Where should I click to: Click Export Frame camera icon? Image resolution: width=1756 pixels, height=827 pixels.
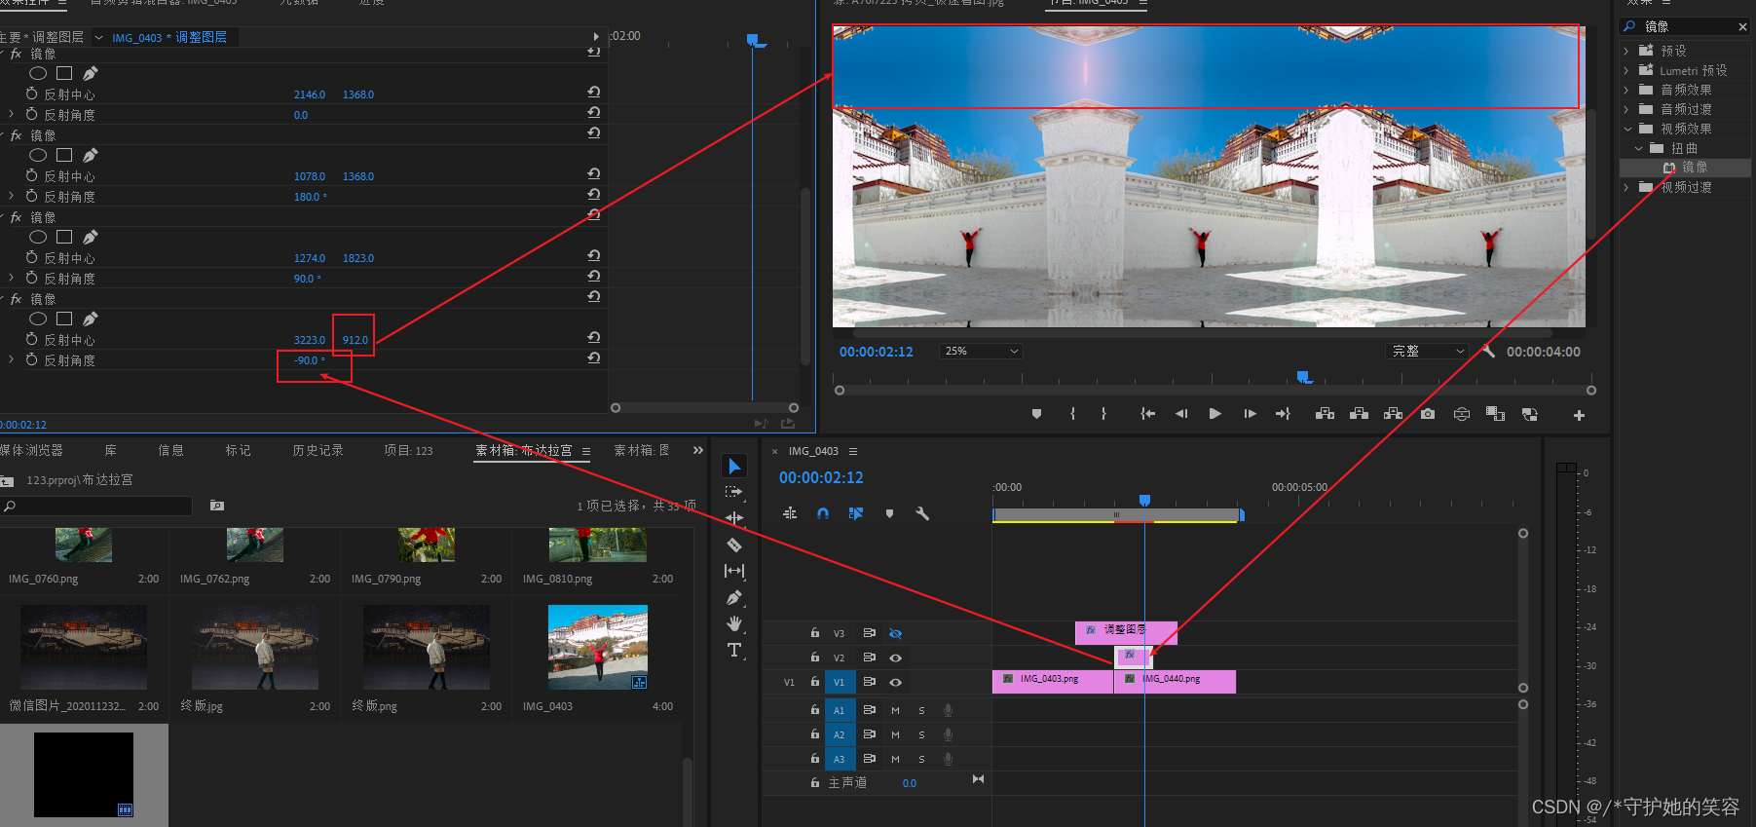click(x=1428, y=414)
